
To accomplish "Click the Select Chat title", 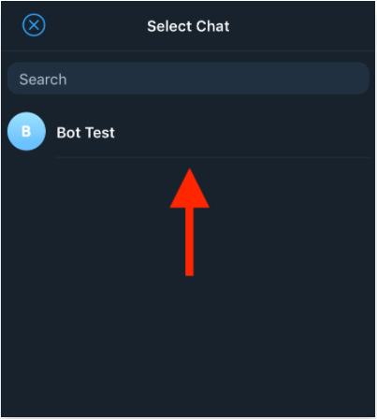I will (x=188, y=26).
